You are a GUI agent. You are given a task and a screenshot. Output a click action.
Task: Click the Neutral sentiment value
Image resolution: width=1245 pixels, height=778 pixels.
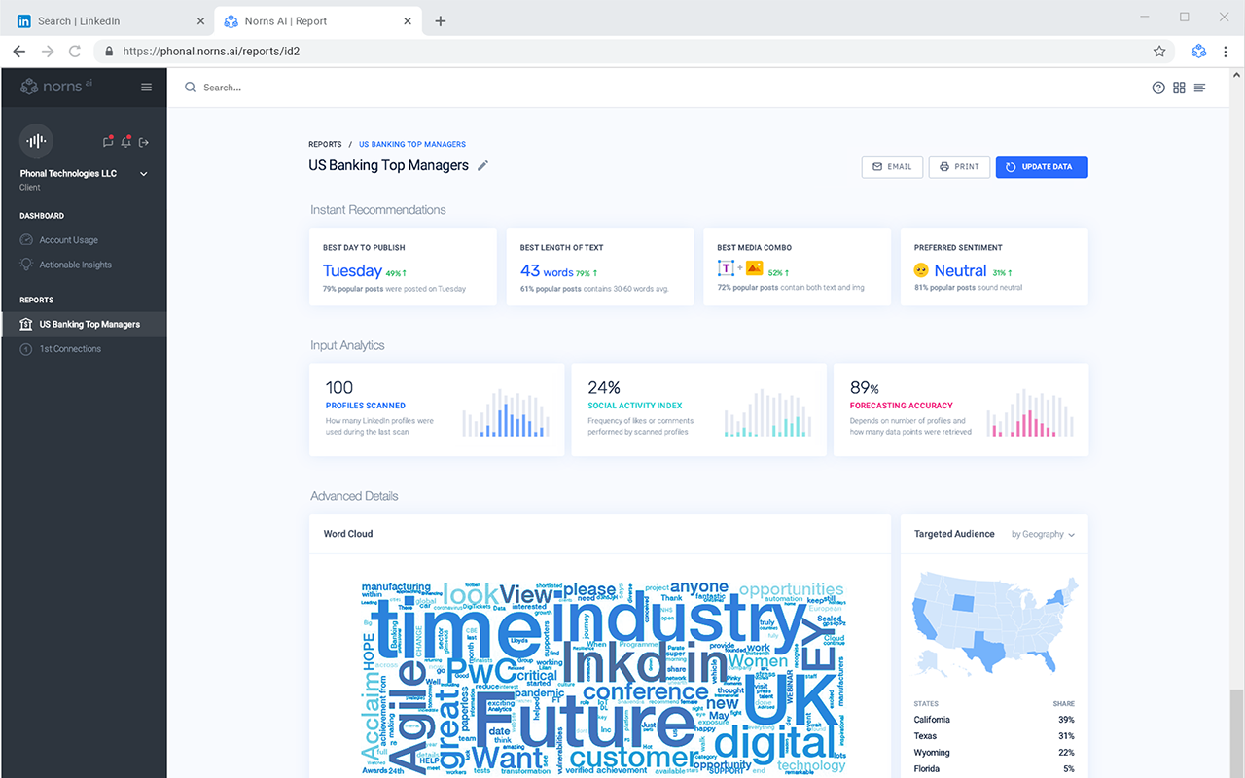tap(960, 271)
